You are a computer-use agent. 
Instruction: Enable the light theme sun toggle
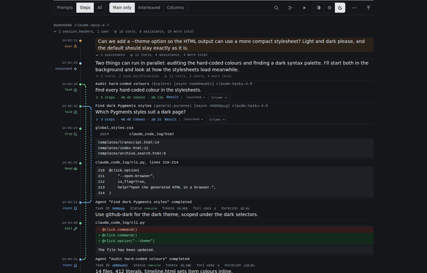click(x=329, y=8)
